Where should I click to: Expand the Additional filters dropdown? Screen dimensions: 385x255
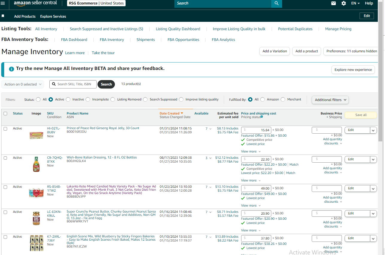click(x=330, y=100)
